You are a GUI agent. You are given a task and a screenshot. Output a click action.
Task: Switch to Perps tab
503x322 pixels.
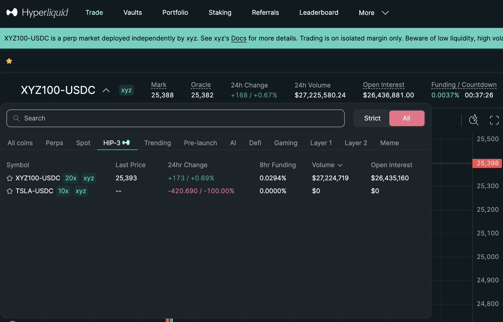[x=54, y=143]
